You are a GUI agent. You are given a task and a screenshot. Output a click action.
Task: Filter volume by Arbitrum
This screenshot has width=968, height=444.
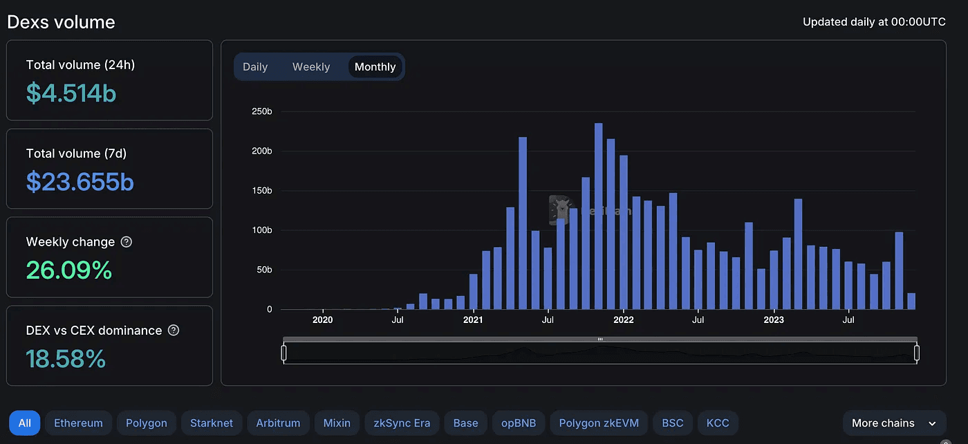click(278, 423)
